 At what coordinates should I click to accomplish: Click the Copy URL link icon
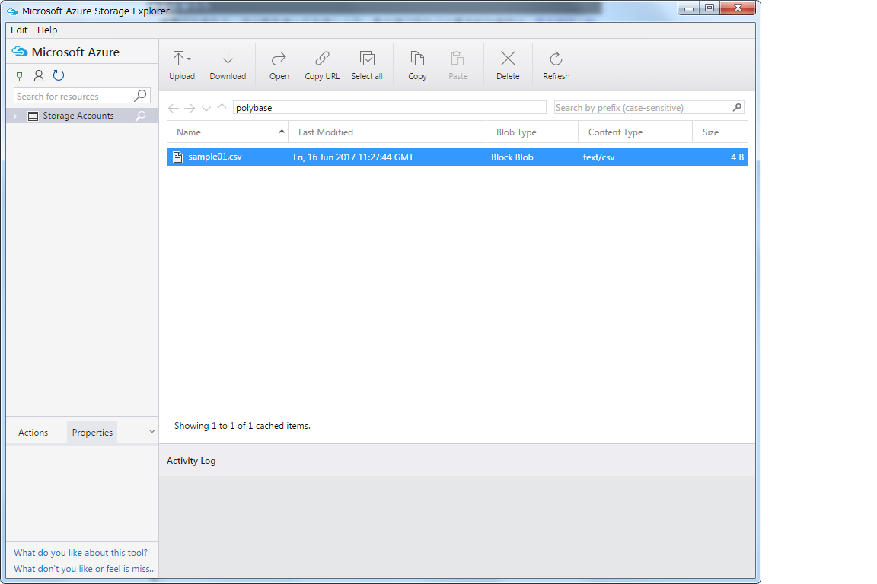[x=322, y=59]
